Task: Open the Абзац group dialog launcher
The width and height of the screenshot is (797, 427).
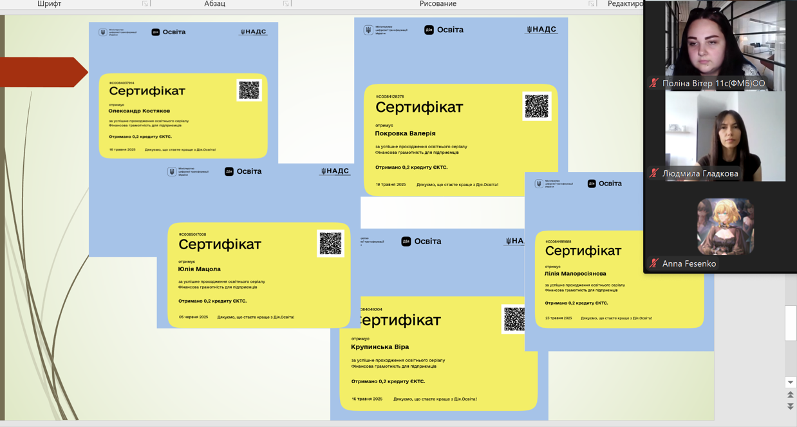Action: [x=286, y=4]
